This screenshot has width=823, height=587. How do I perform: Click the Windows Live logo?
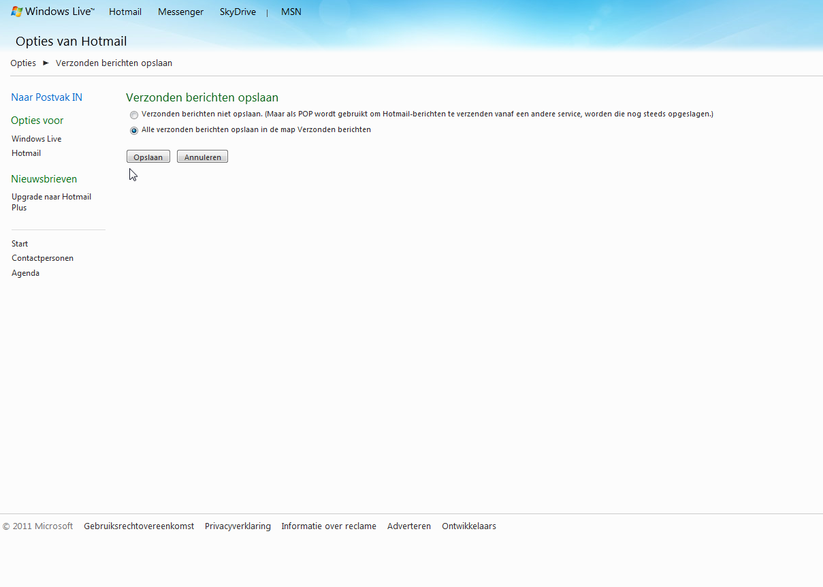pos(52,12)
